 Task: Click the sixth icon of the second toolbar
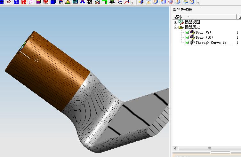tap(178, 2)
